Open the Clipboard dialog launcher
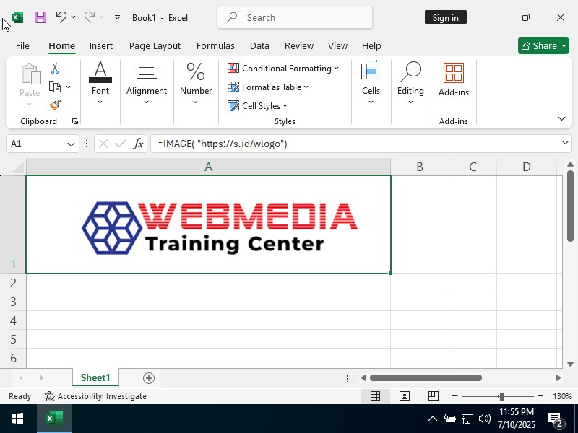 [x=75, y=121]
